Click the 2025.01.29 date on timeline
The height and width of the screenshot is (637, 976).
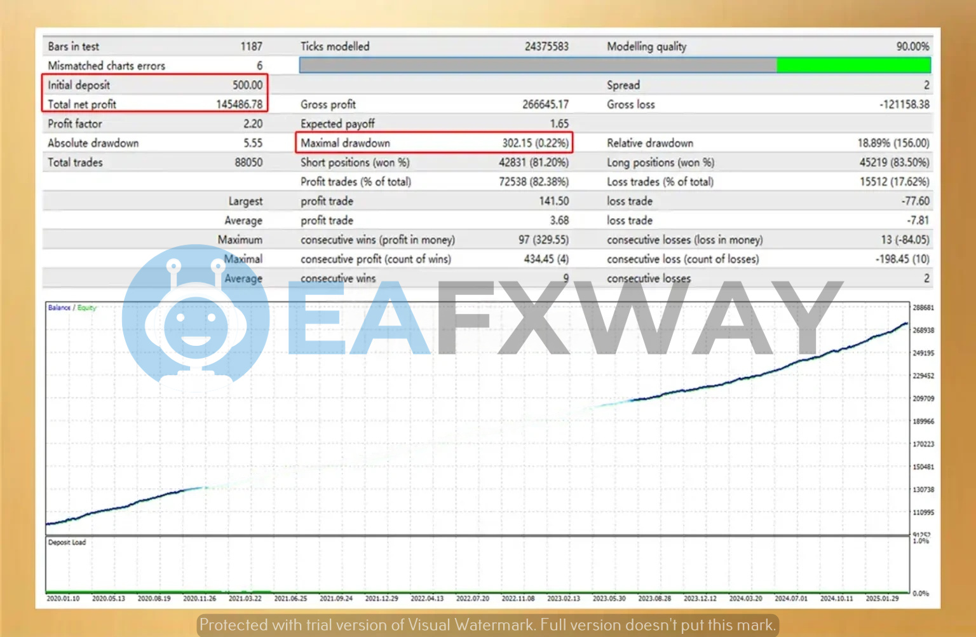click(882, 598)
